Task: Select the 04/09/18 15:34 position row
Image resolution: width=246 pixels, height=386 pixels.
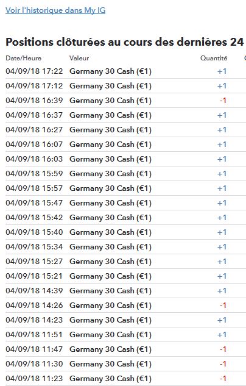Action: [x=125, y=247]
